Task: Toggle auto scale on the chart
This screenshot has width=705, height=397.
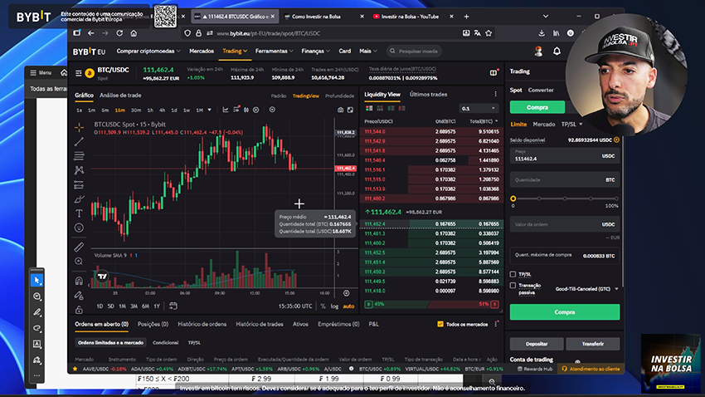Action: (348, 306)
